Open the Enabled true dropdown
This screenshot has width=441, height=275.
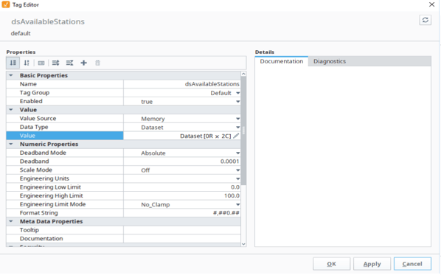coord(238,102)
